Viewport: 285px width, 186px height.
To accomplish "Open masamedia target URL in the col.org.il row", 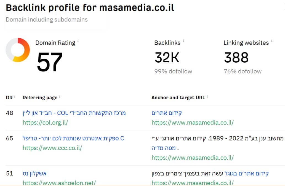I will coord(192,123).
